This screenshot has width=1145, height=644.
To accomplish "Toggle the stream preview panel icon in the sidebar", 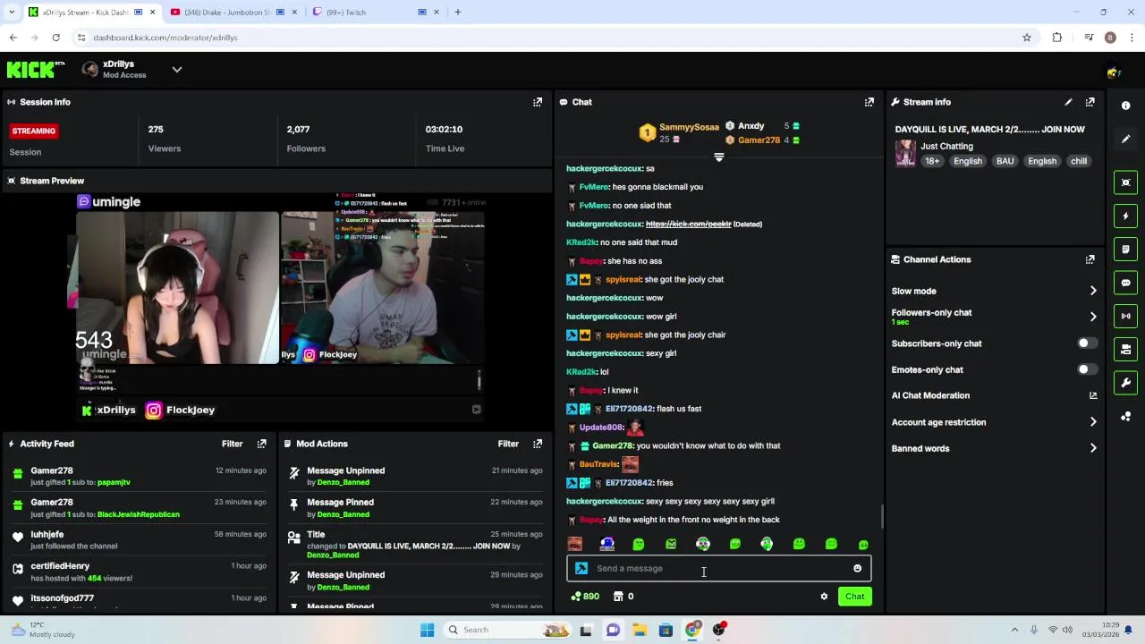I will (x=1125, y=182).
